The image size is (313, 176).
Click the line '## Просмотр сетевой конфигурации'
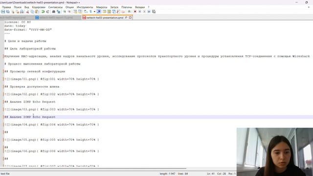[x=35, y=71]
